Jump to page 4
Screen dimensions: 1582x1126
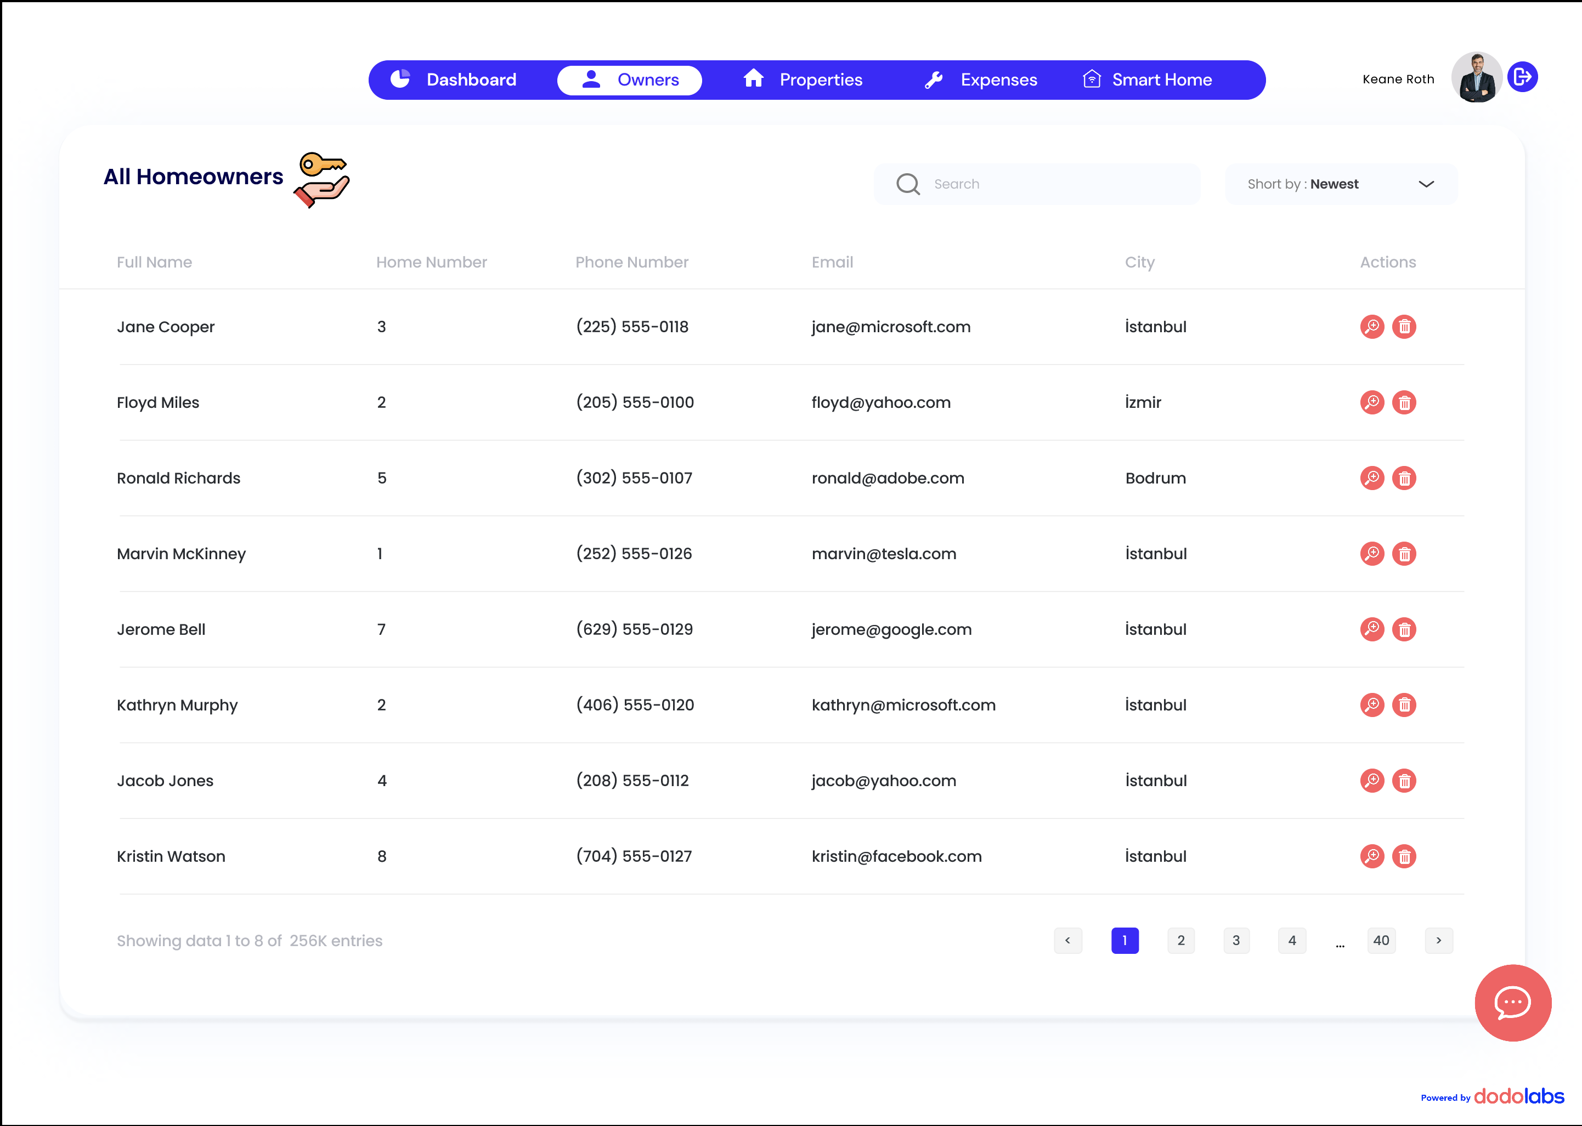tap(1292, 940)
